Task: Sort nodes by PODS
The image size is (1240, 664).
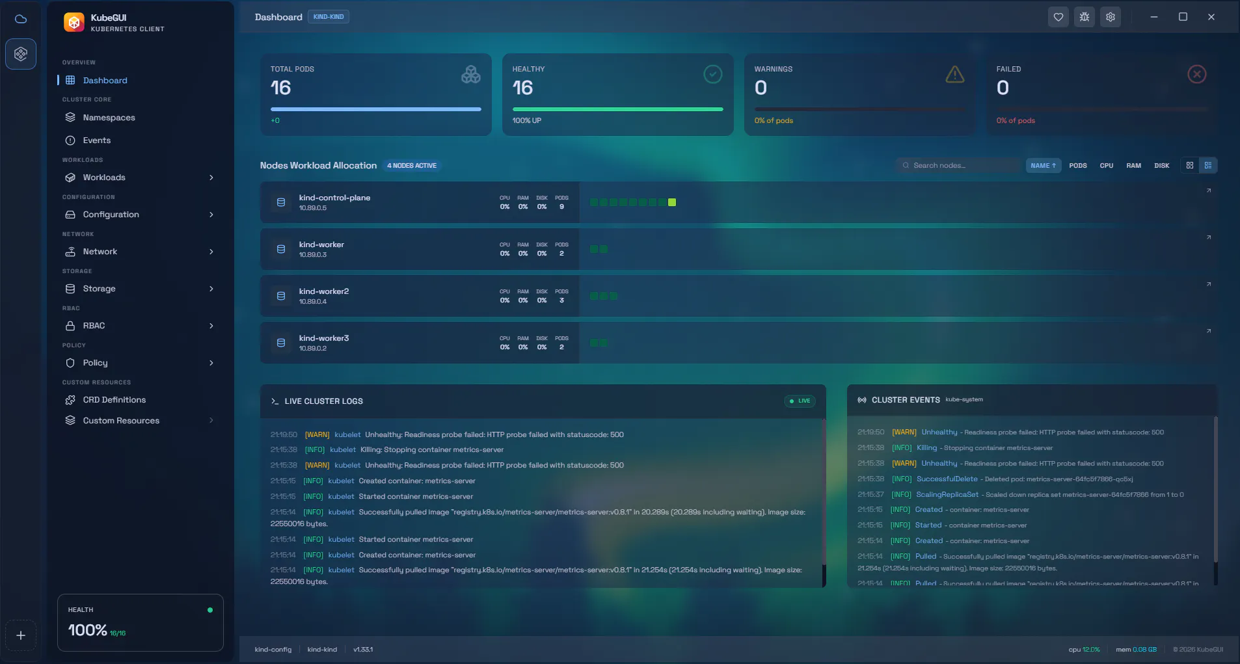Action: coord(1078,165)
